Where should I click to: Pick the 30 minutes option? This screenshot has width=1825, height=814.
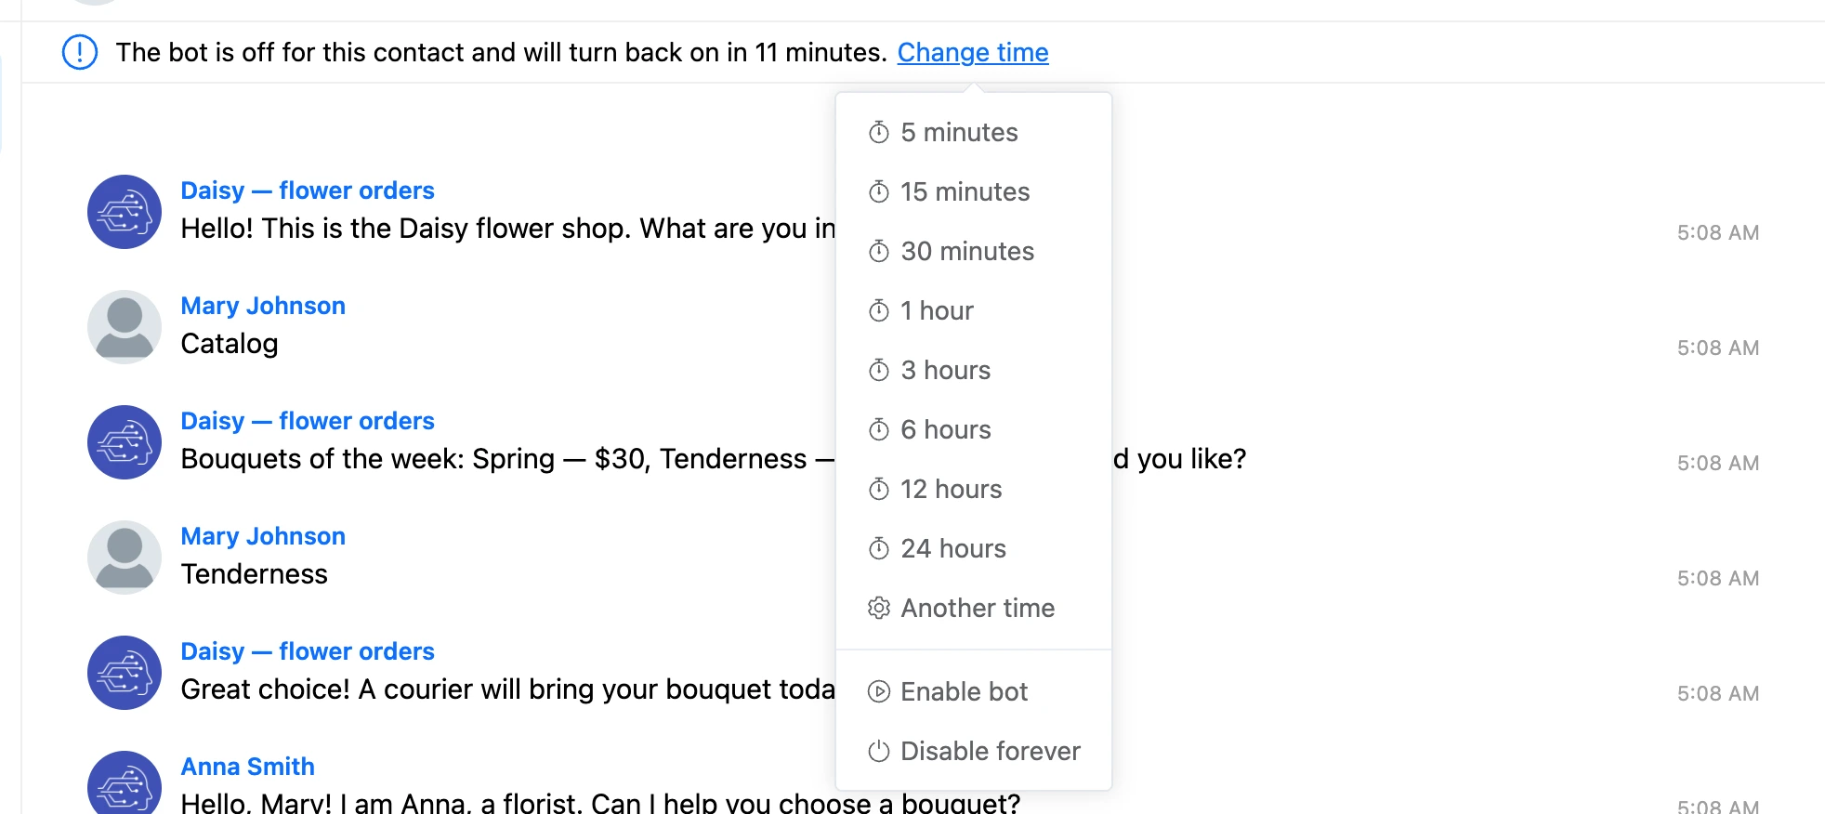coord(974,251)
